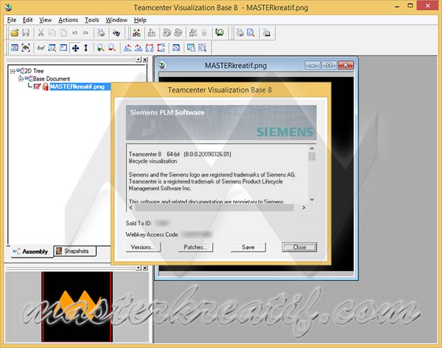Click the Print icon beside Redo
Image resolution: width=442 pixels, height=348 pixels.
tap(101, 33)
